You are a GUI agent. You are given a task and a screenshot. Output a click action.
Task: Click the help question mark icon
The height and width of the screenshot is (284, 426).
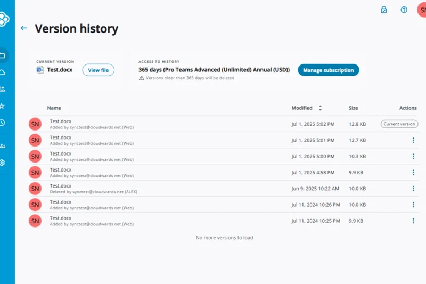[x=404, y=10]
